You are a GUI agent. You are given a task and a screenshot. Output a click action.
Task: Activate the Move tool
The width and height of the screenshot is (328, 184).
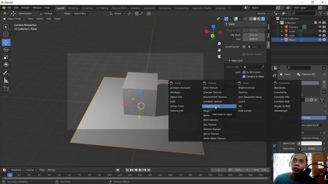pos(6,42)
